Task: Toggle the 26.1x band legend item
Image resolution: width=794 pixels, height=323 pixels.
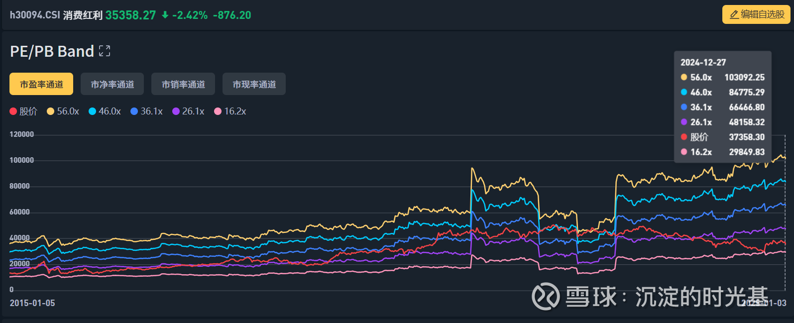Action: (x=188, y=111)
